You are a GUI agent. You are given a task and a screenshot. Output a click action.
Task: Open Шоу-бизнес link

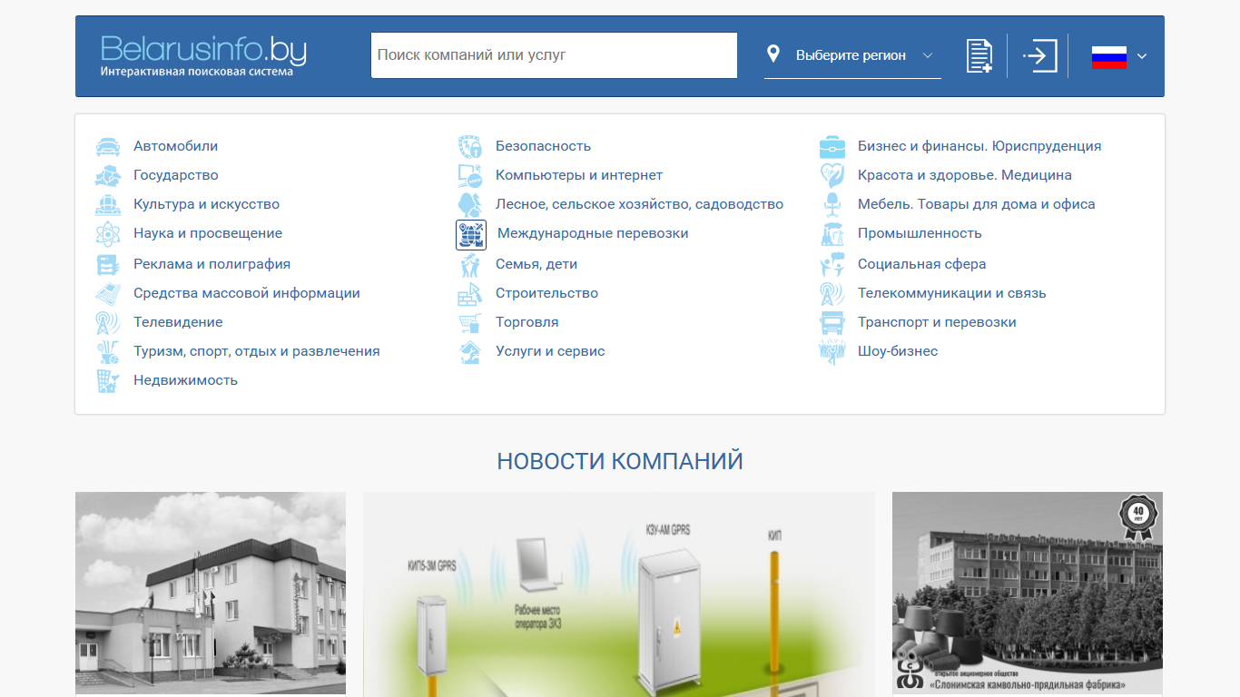click(898, 351)
